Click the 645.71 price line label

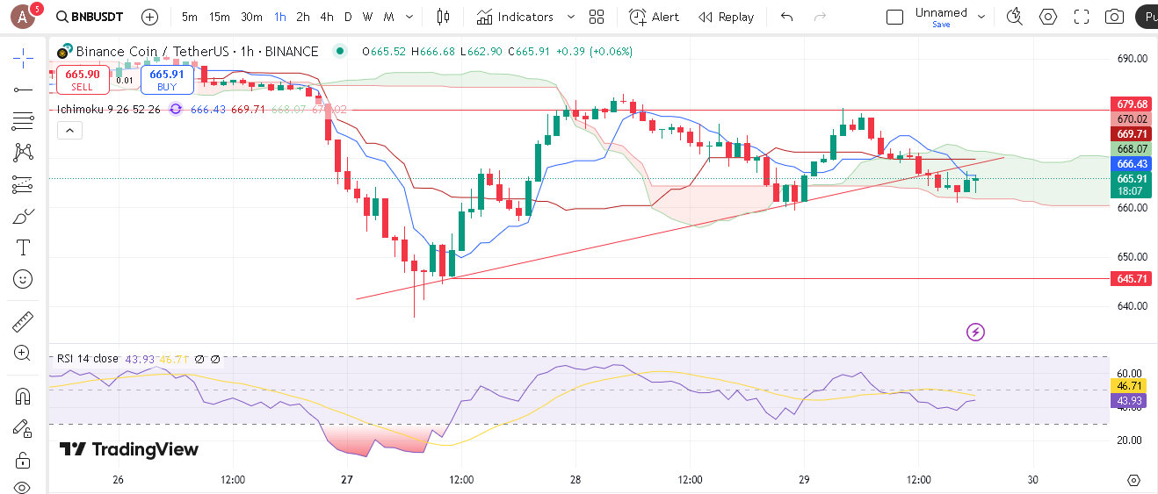[1132, 278]
